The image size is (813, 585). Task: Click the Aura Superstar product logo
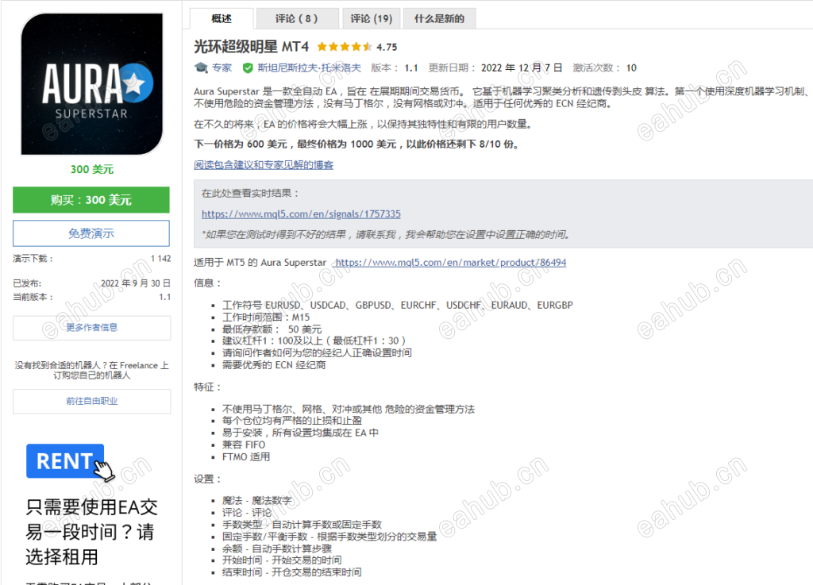(x=92, y=84)
